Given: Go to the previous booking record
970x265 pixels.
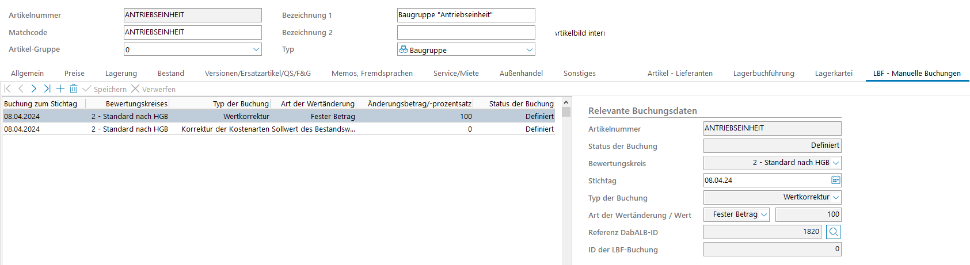Looking at the screenshot, I should [21, 89].
